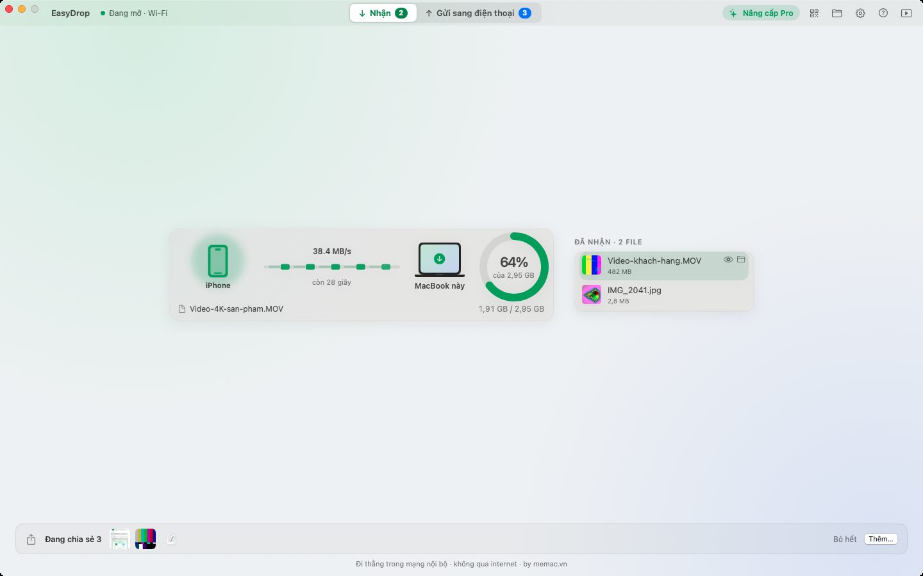Click the MacBook này laptop icon
Screen dimensions: 923x576
440,259
